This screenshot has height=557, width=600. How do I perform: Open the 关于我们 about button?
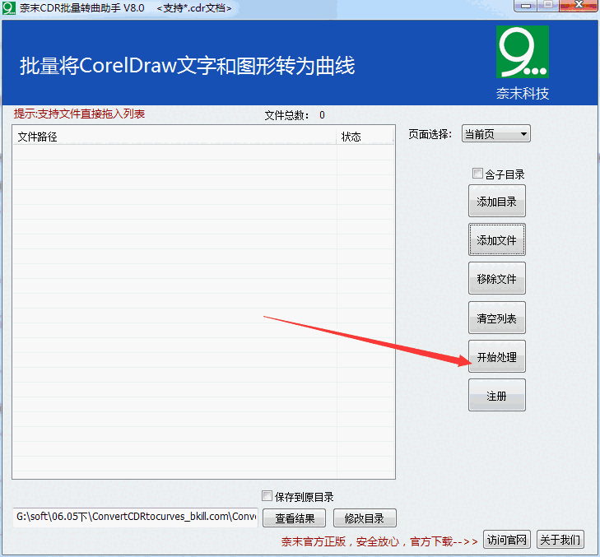tap(560, 540)
